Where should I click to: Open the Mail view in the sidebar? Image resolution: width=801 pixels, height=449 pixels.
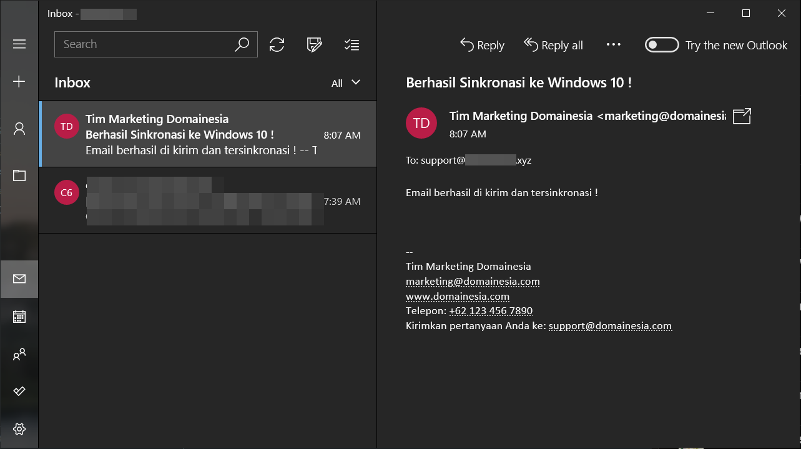[19, 279]
